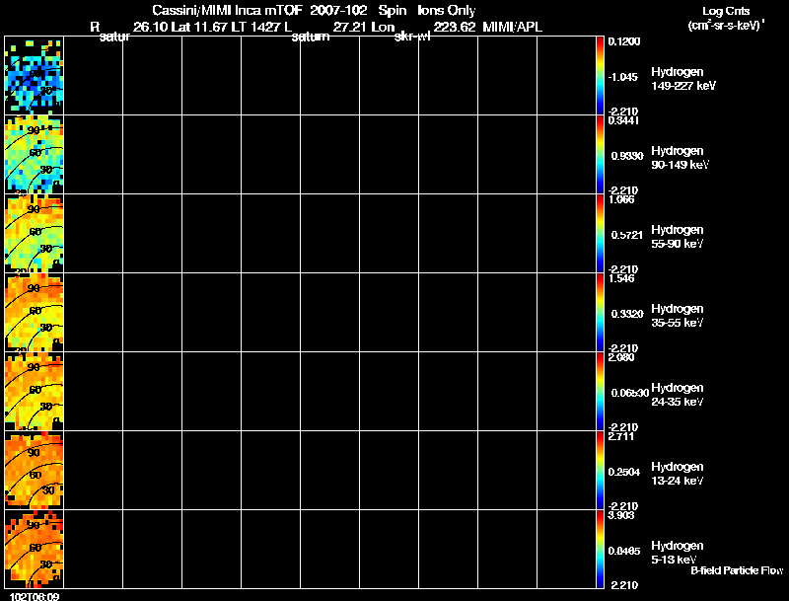Click the 'Hydrogen 55-90 keV' label
This screenshot has height=601, width=789.
pos(678,237)
